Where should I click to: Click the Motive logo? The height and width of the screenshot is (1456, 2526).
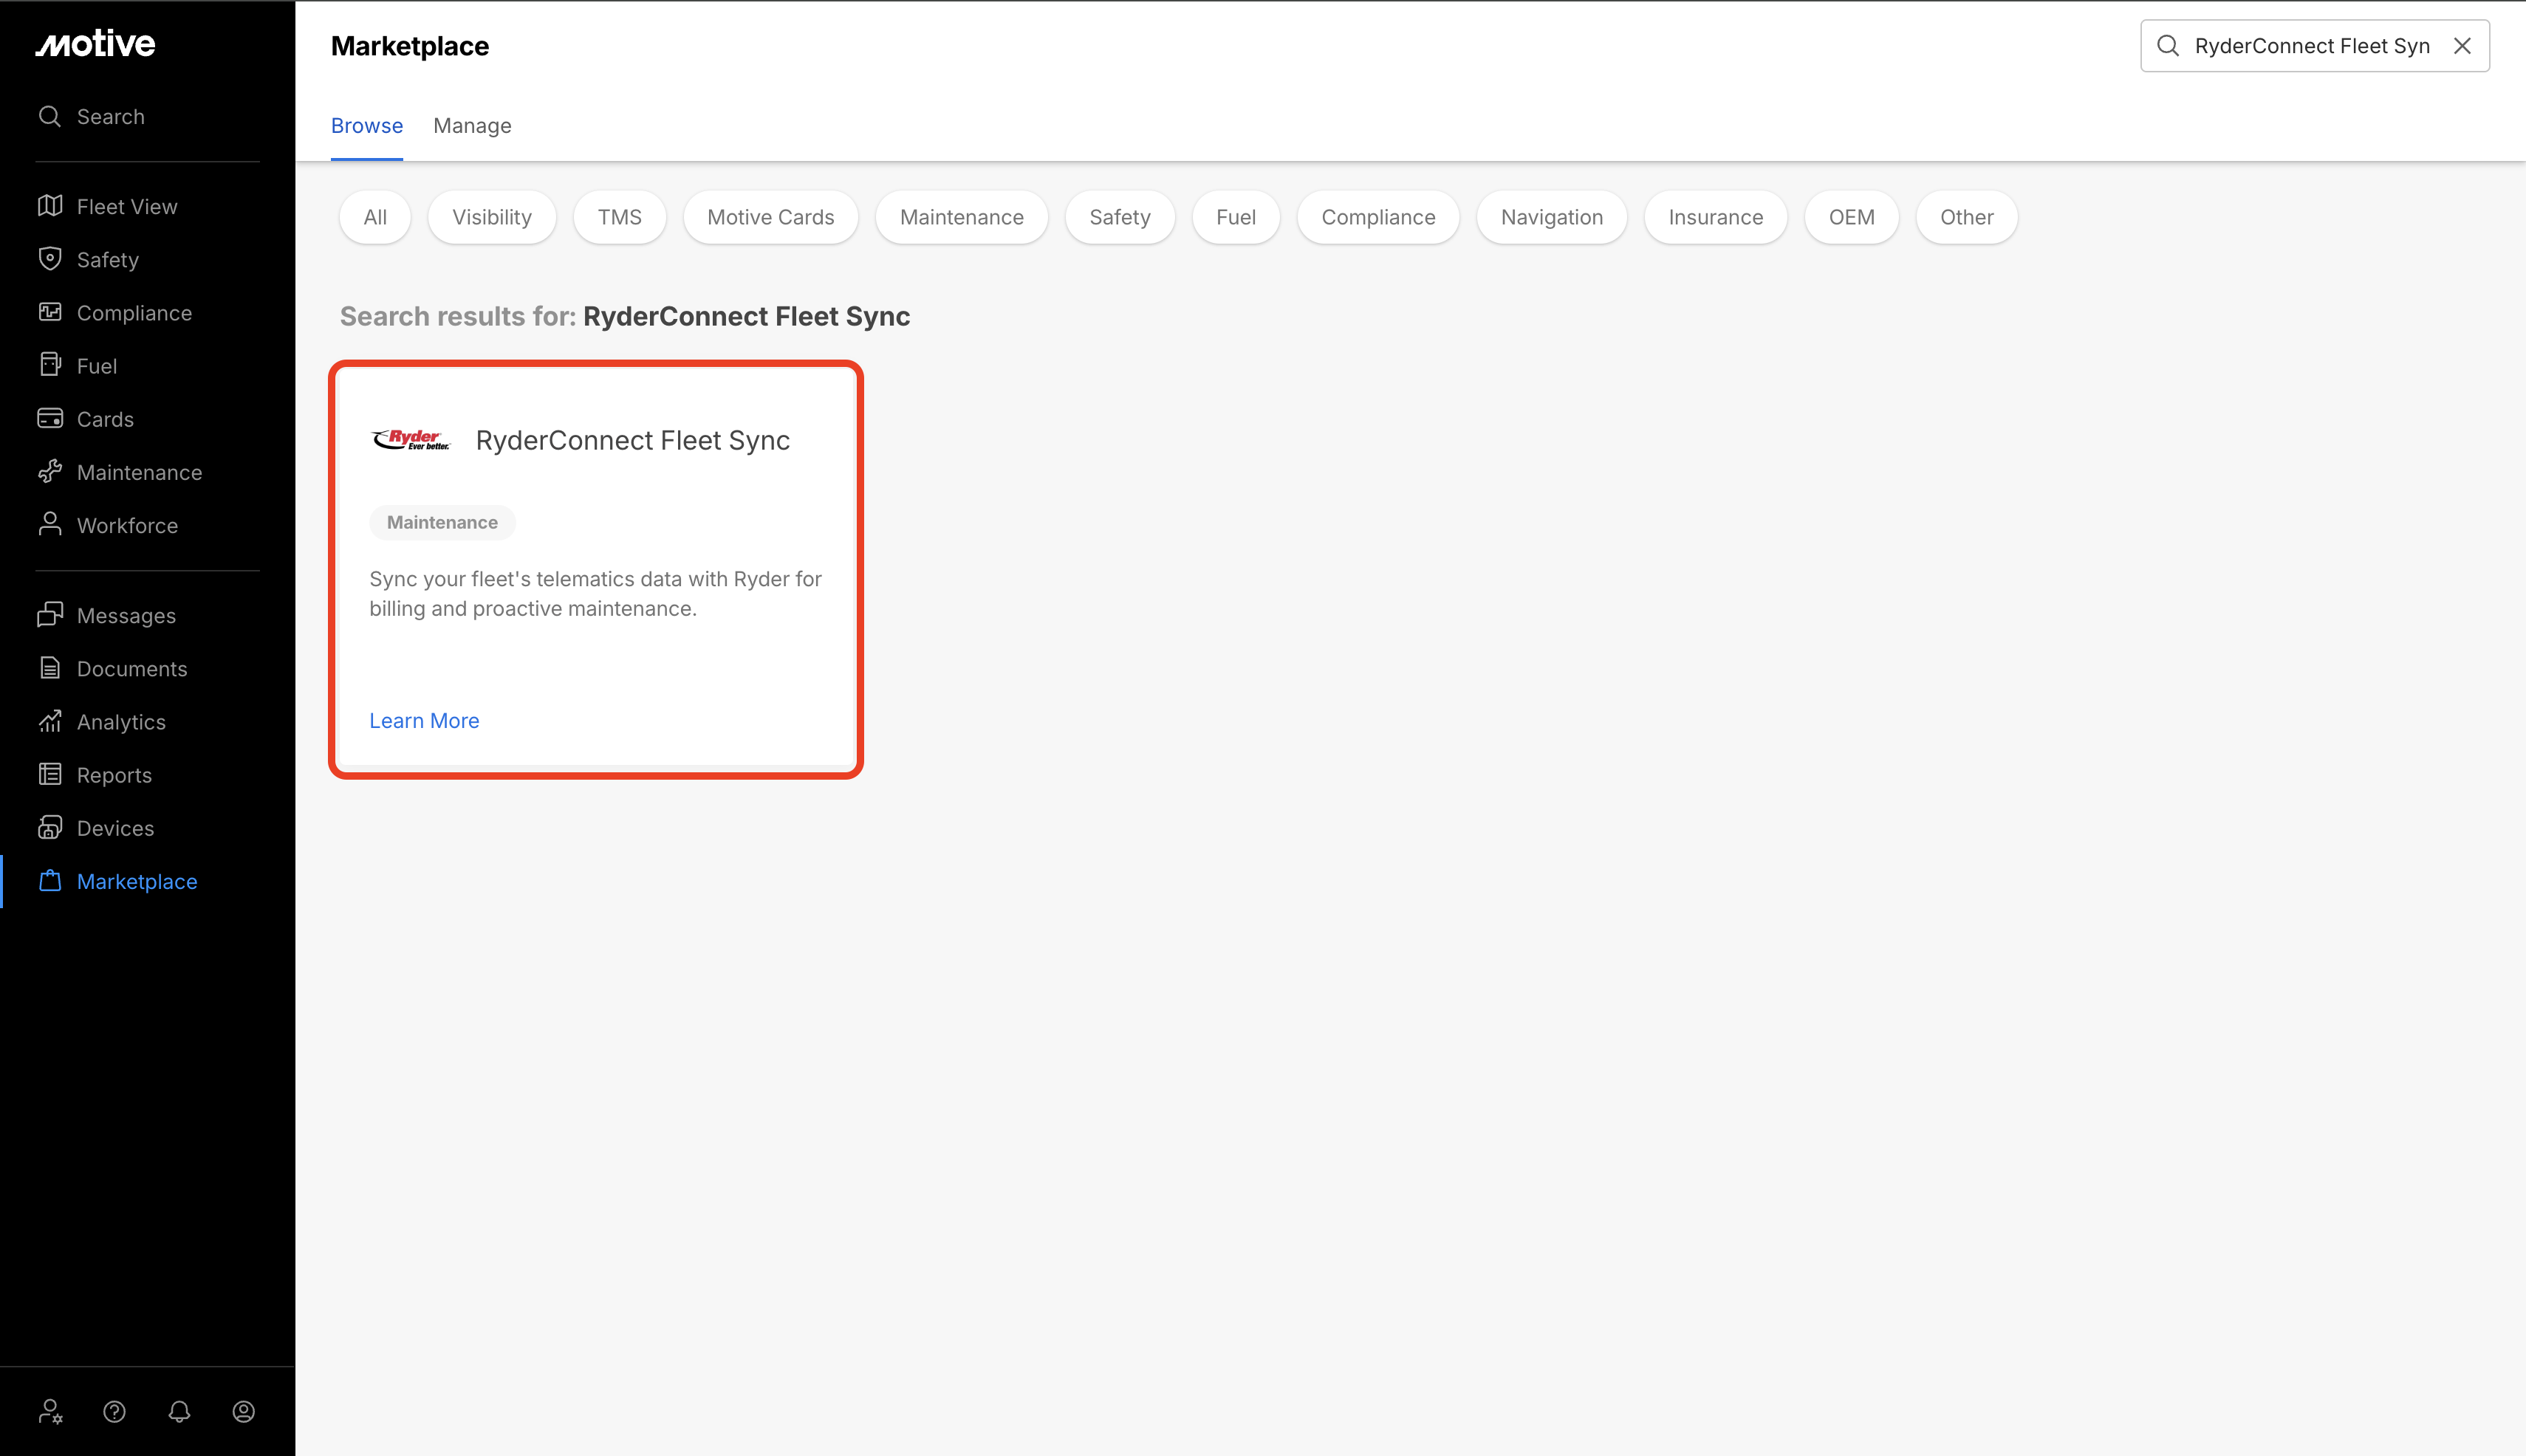coord(96,43)
